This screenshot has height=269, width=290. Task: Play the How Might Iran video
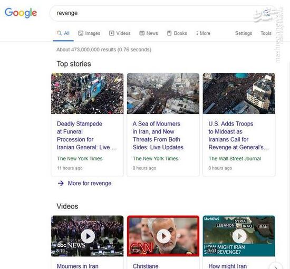239,236
